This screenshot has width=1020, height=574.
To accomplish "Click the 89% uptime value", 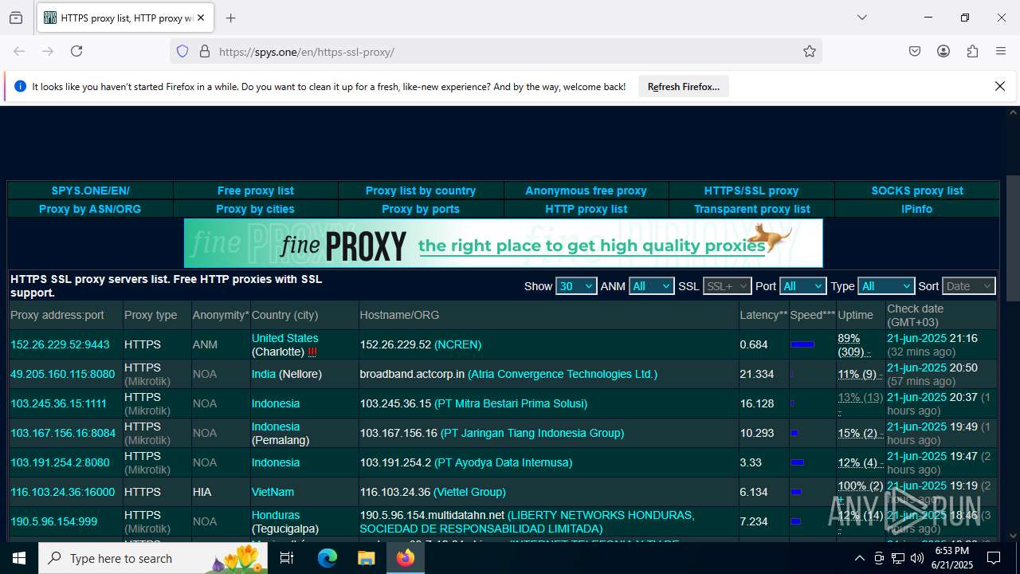I will click(849, 338).
